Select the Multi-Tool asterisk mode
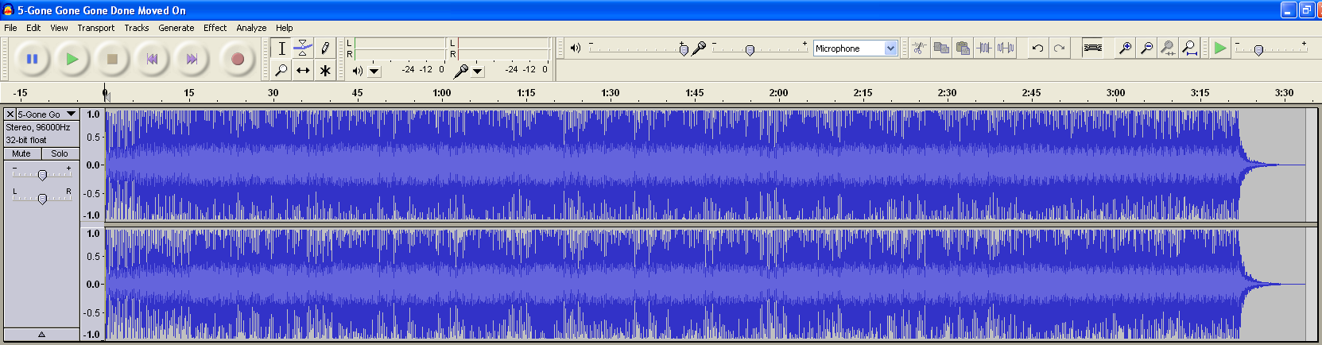 click(325, 71)
